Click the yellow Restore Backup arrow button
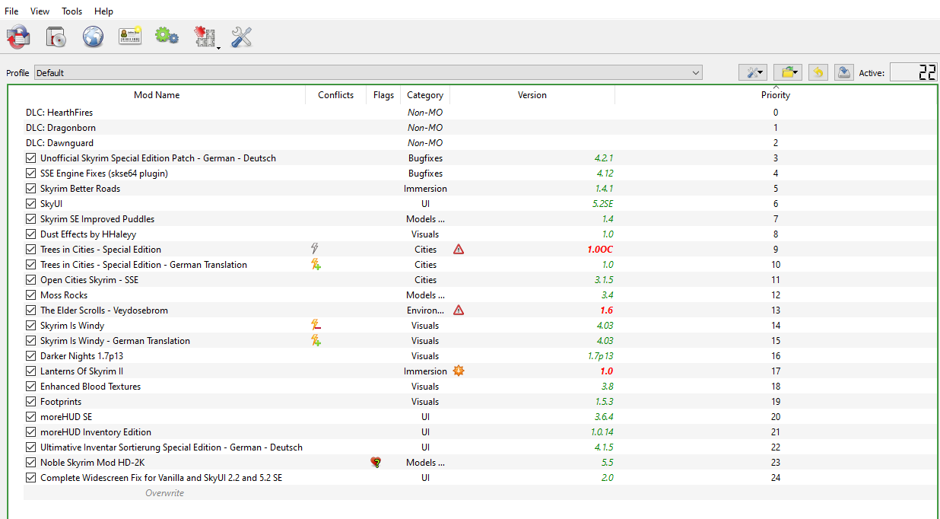Image resolution: width=940 pixels, height=519 pixels. (x=818, y=72)
